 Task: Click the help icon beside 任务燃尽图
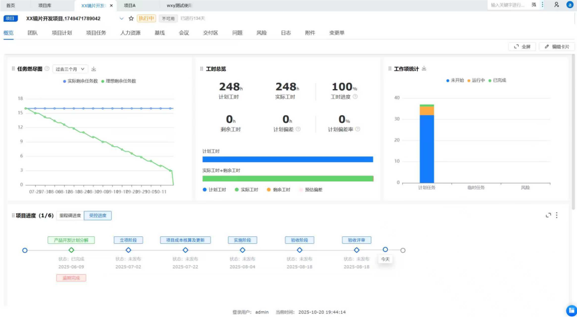click(x=46, y=69)
